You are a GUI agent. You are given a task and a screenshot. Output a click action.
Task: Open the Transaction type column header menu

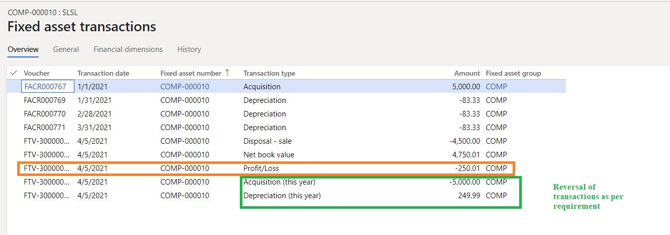269,73
